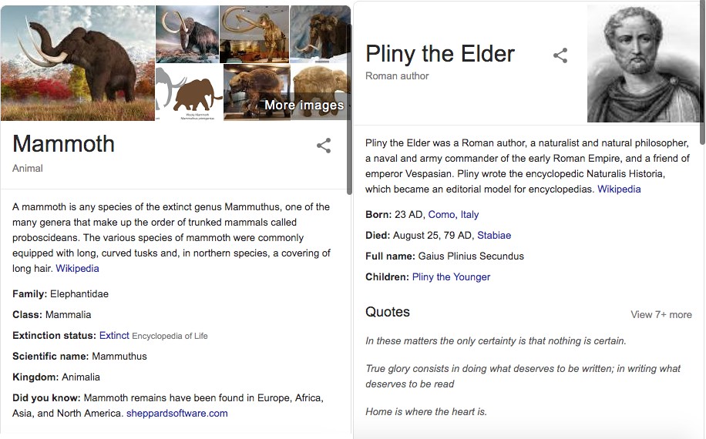Viewport: 706px width, 439px height.
Task: Open Pliny the Elder portrait image
Action: 643,63
